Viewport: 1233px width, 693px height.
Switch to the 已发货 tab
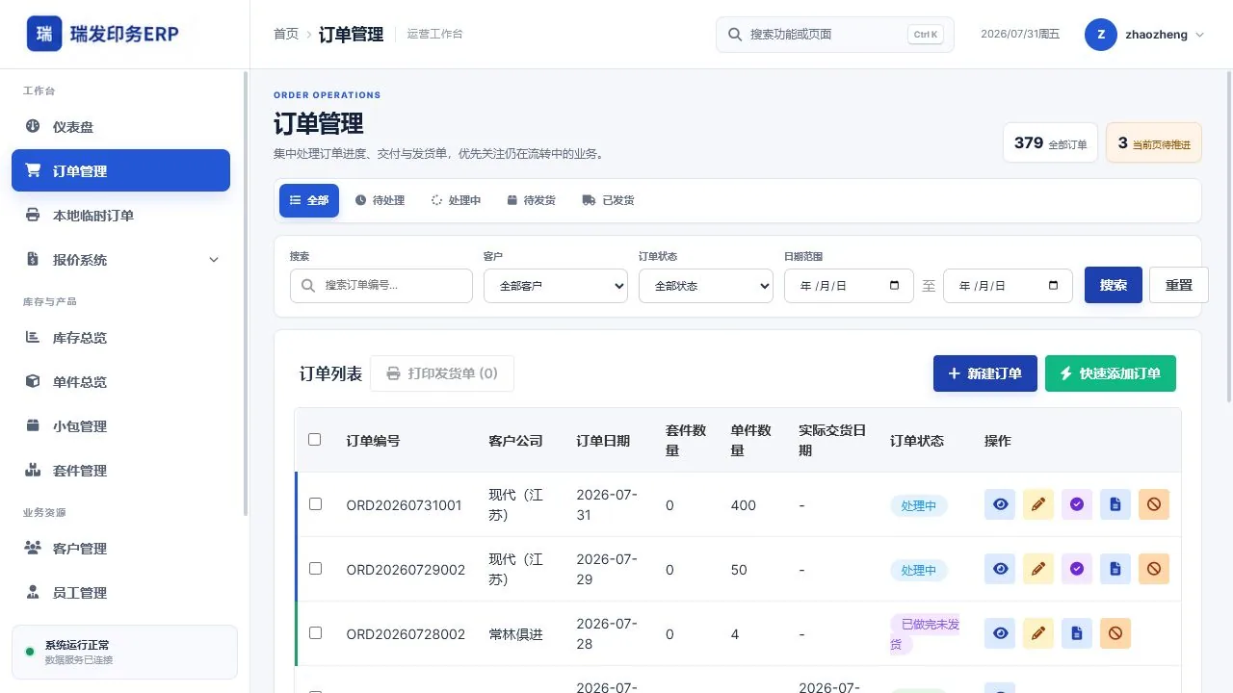coord(608,200)
